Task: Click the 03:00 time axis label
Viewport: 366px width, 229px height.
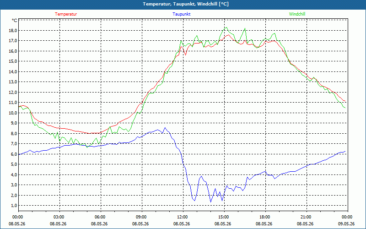Action: (x=58, y=217)
